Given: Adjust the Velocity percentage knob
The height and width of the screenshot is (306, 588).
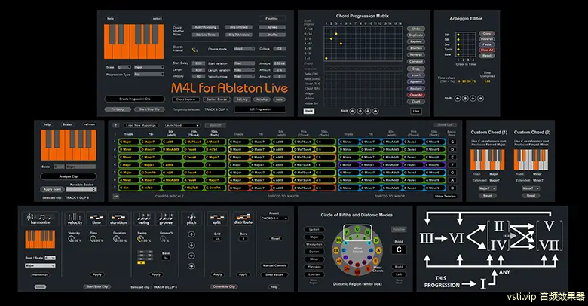Looking at the screenshot, I should (x=71, y=239).
